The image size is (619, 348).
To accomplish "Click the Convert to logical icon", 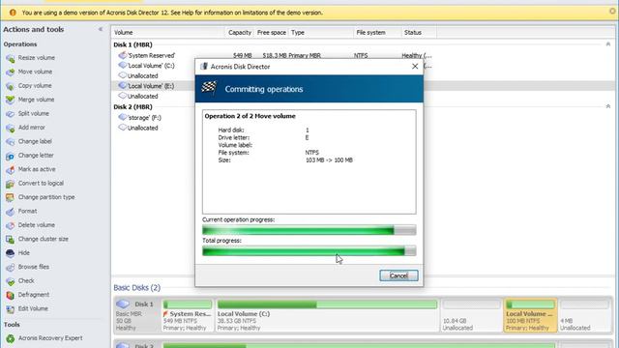I will tap(11, 184).
